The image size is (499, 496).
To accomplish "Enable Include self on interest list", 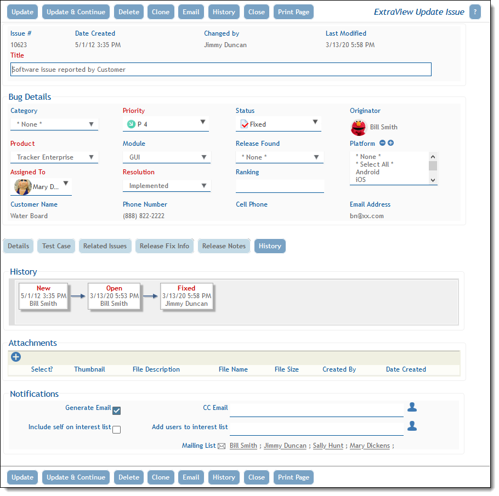I will tap(116, 430).
